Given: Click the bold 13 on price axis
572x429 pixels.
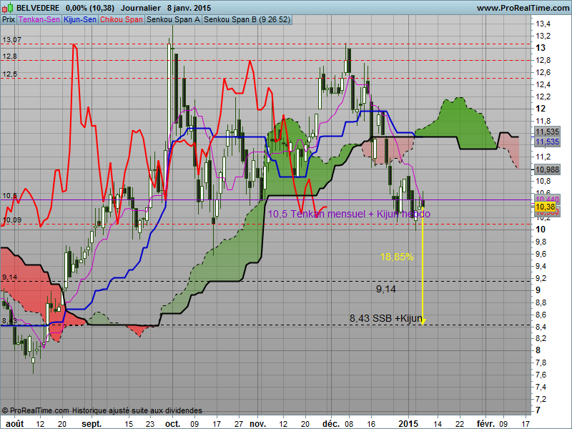Looking at the screenshot, I should point(541,48).
